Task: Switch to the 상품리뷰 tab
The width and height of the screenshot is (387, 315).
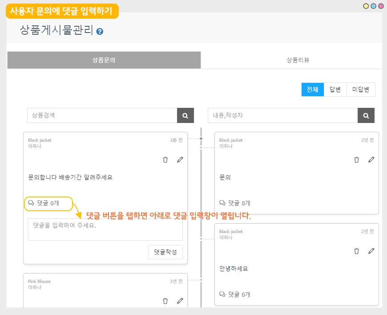Action: click(298, 60)
